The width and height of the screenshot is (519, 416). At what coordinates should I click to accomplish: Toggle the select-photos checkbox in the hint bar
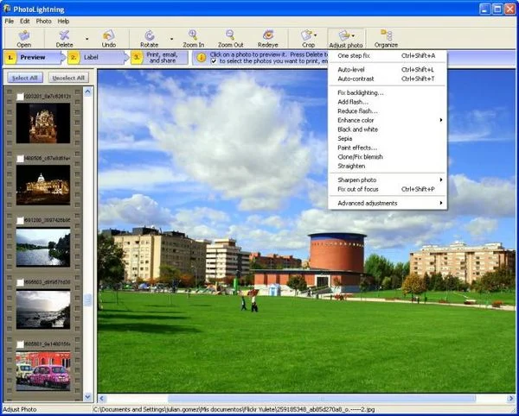(214, 61)
